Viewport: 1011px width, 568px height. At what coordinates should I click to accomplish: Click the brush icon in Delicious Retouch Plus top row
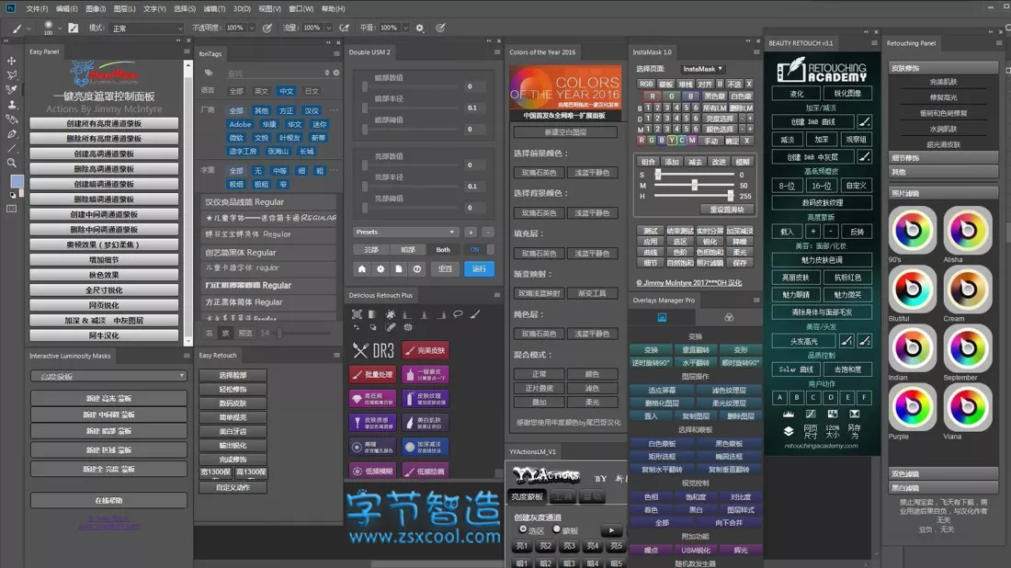tap(475, 314)
